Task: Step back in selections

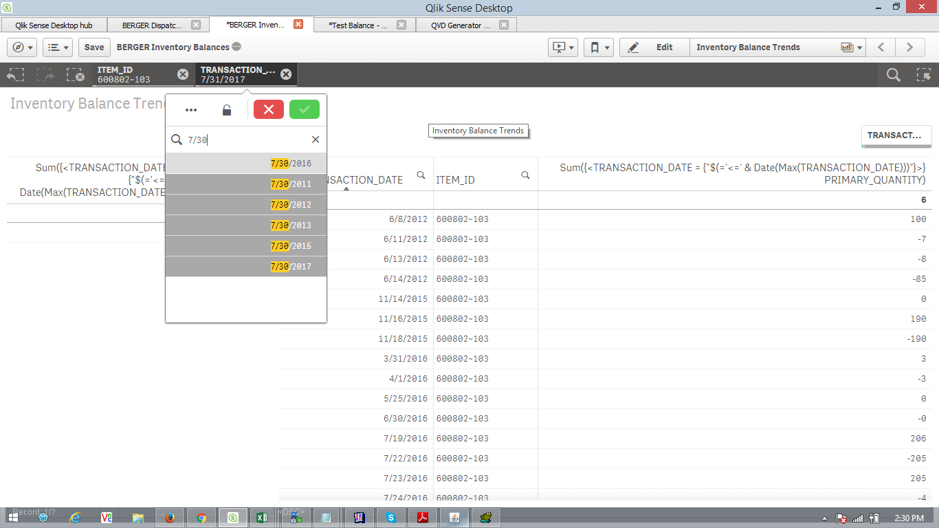Action: click(15, 75)
